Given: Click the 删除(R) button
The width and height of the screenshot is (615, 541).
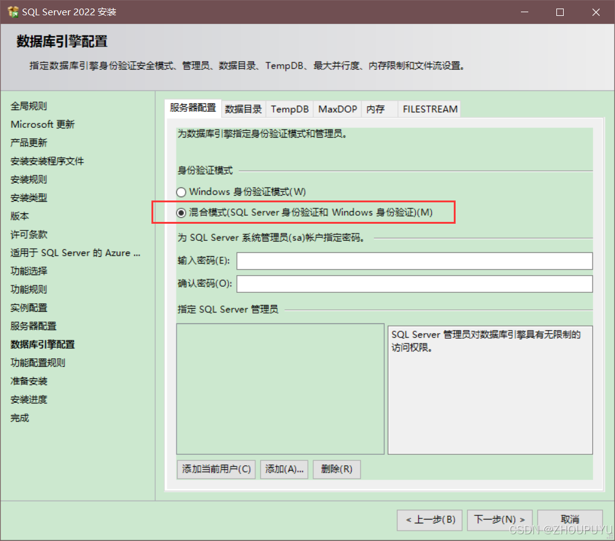Looking at the screenshot, I should [x=337, y=469].
